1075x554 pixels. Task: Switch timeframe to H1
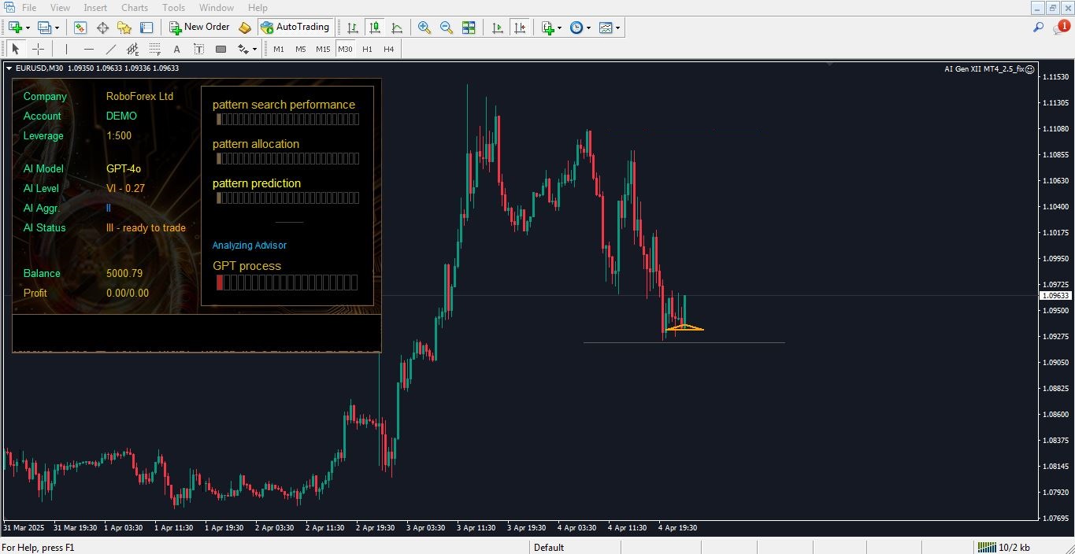[367, 49]
